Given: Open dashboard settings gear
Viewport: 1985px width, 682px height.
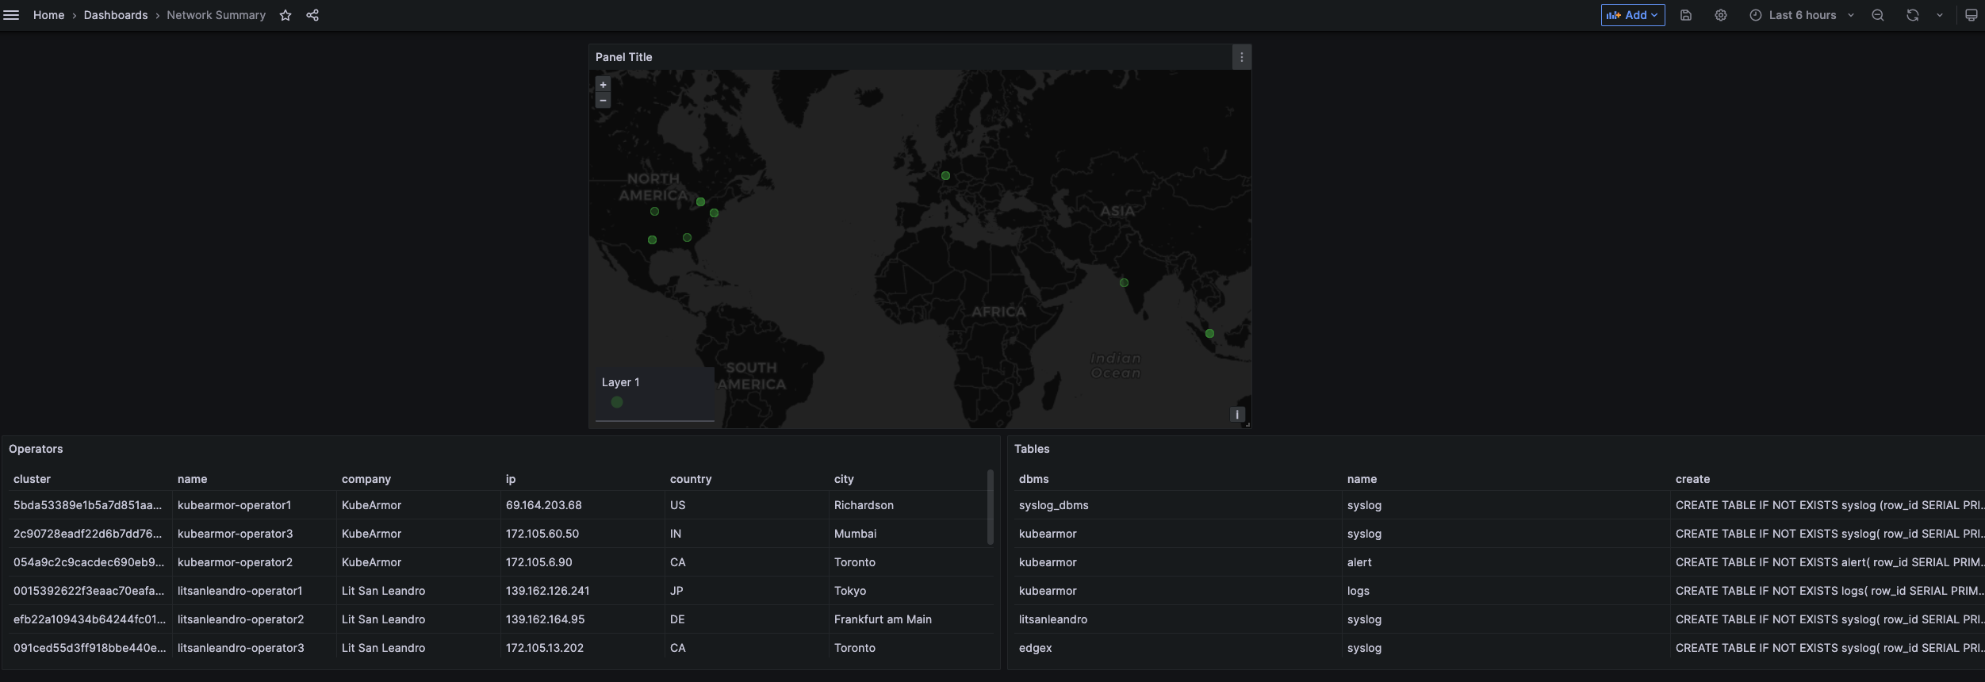Looking at the screenshot, I should tap(1721, 15).
